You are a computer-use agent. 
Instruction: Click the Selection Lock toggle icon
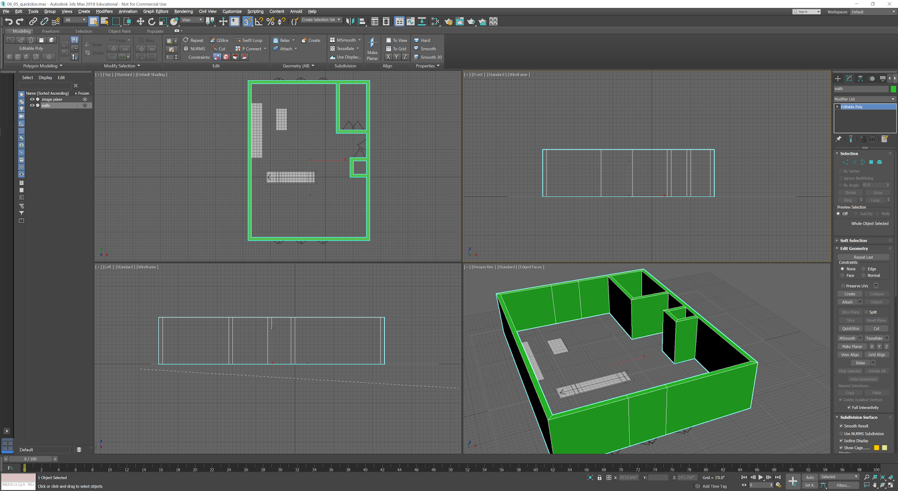point(599,478)
